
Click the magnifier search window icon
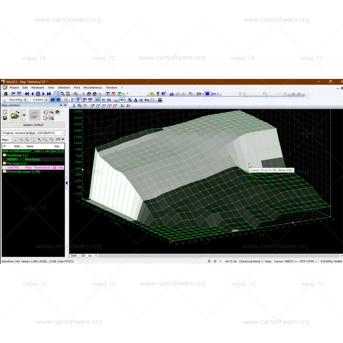click(x=62, y=94)
